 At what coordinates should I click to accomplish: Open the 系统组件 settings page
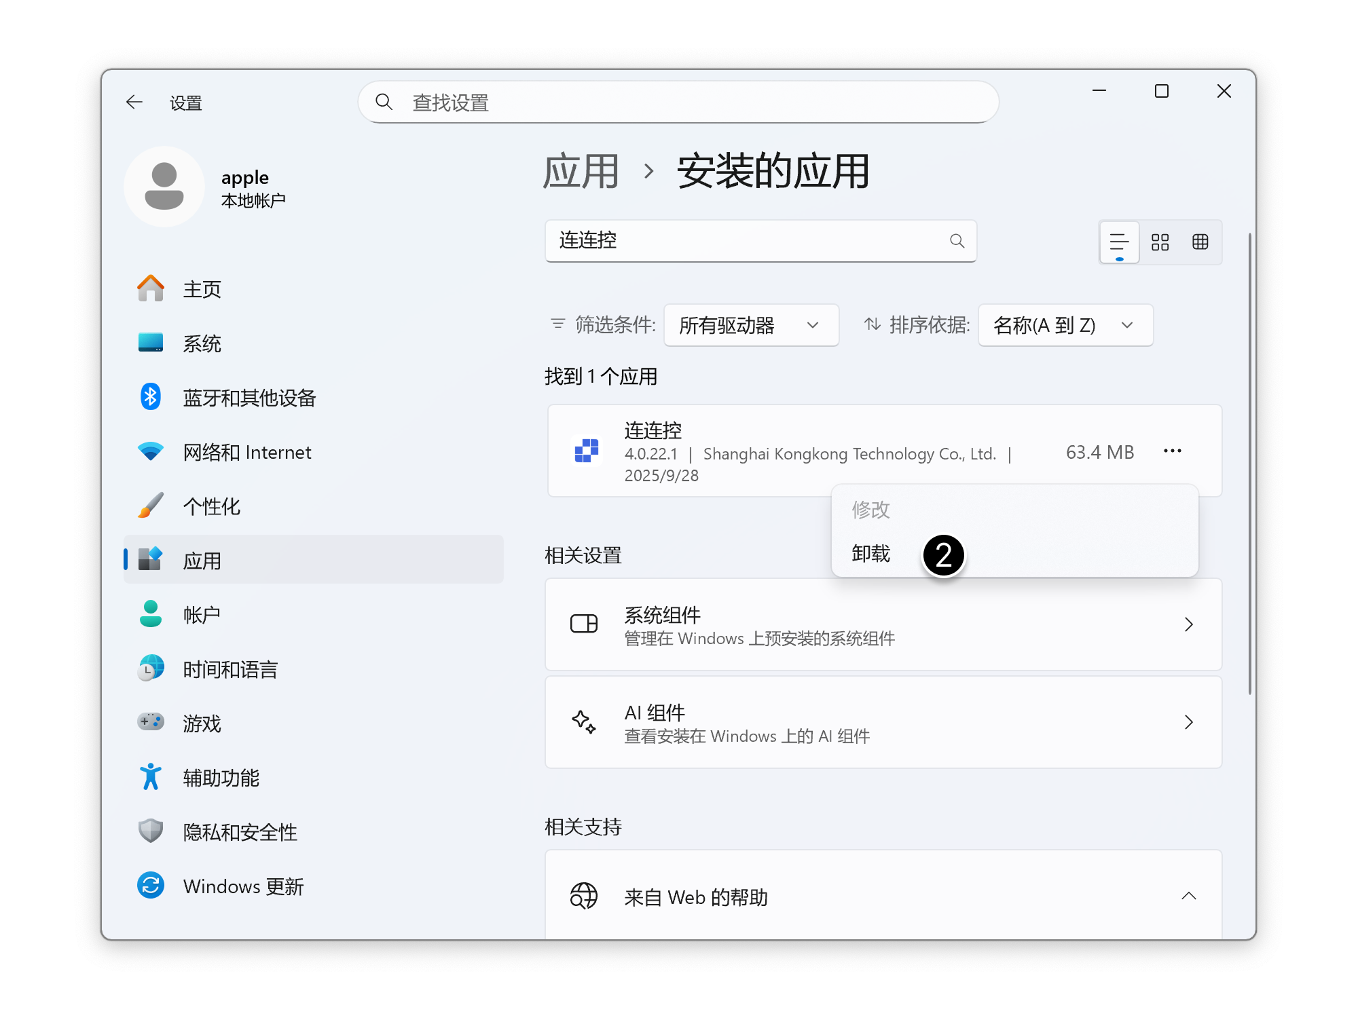pos(883,624)
